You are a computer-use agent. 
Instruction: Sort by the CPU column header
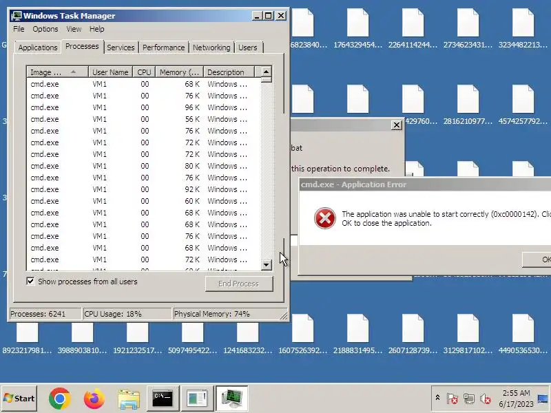pos(144,72)
